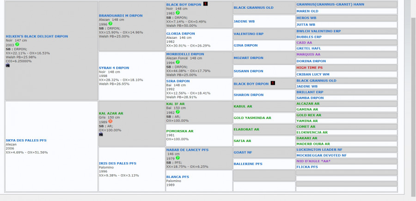This screenshot has width=416, height=201.
Task: Click green badge beside Kal If's 1982
Action: (x=177, y=112)
